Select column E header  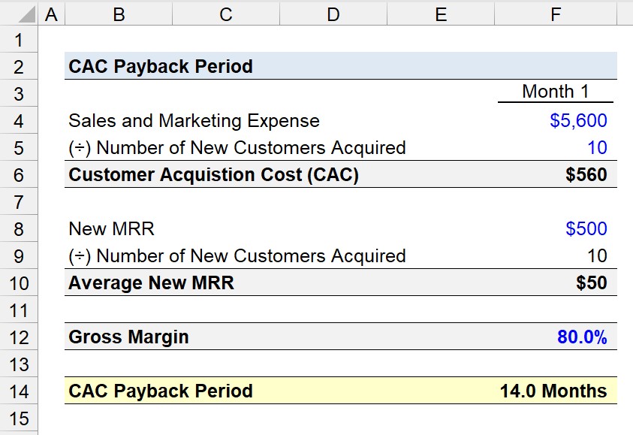(x=441, y=14)
